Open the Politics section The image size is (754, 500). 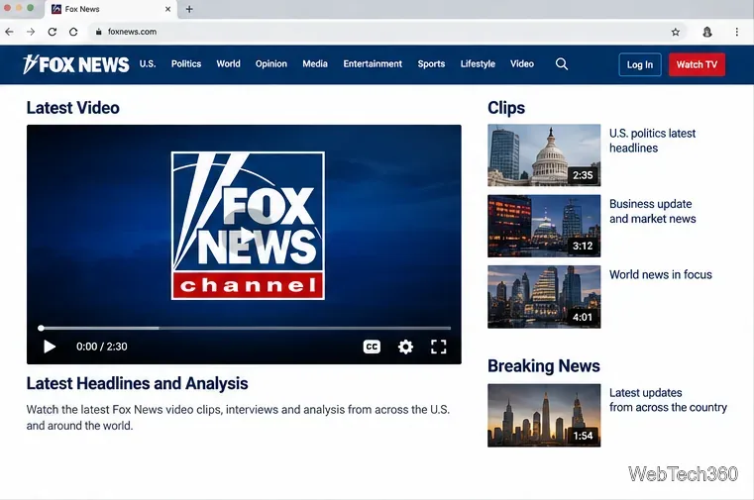[x=186, y=64]
